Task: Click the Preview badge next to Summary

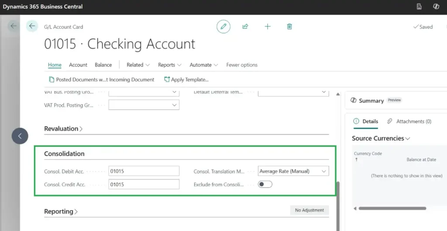Action: point(394,100)
